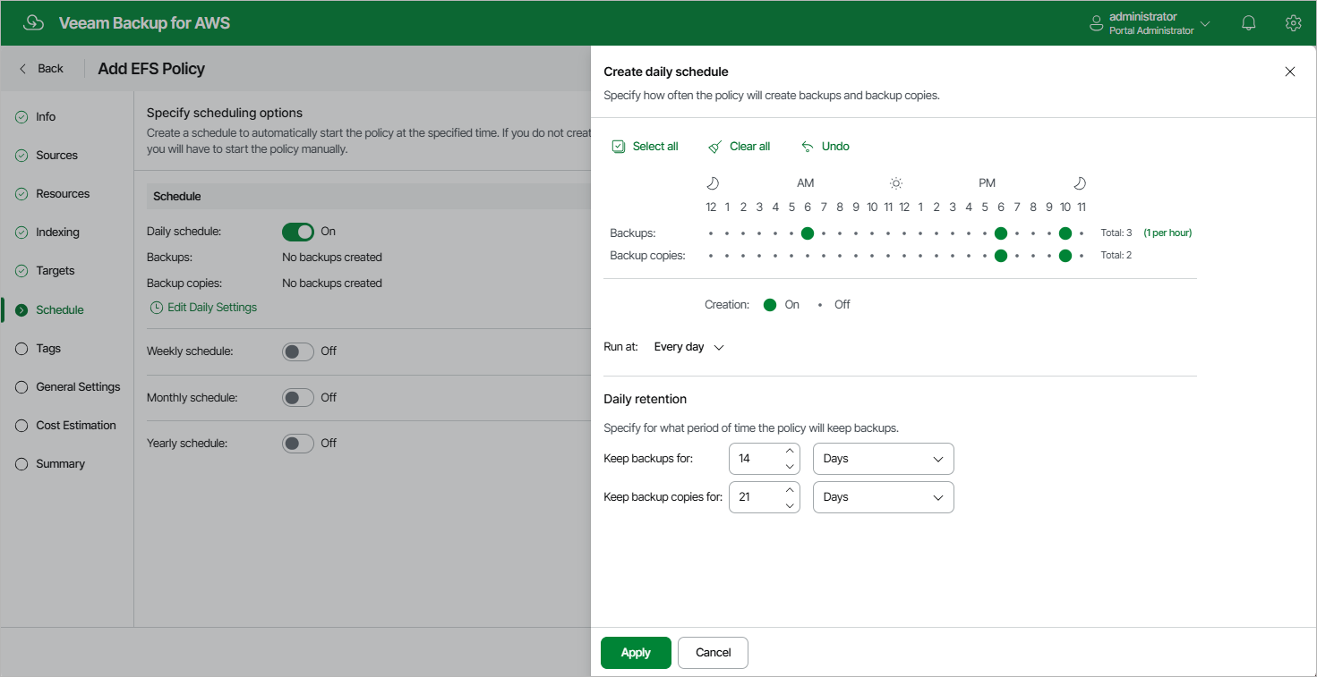The image size is (1317, 677).
Task: Toggle the Daily schedule switch
Action: (298, 232)
